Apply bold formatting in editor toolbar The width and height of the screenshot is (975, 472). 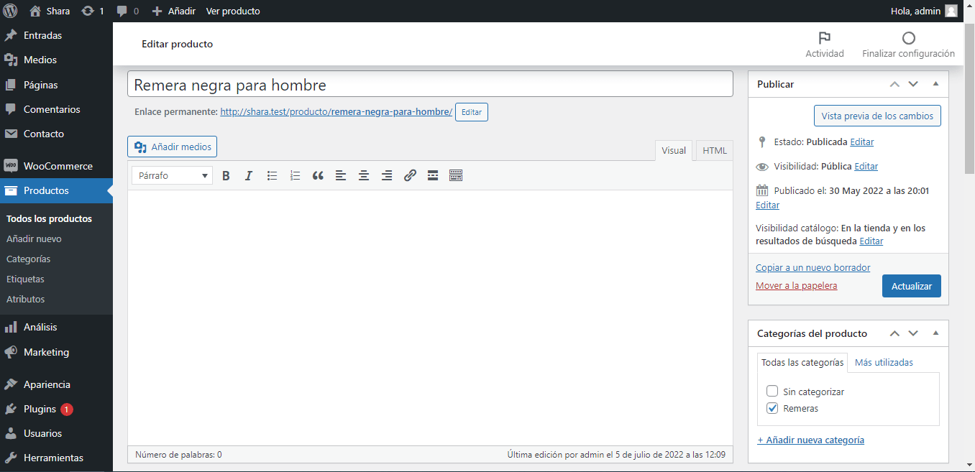click(226, 175)
